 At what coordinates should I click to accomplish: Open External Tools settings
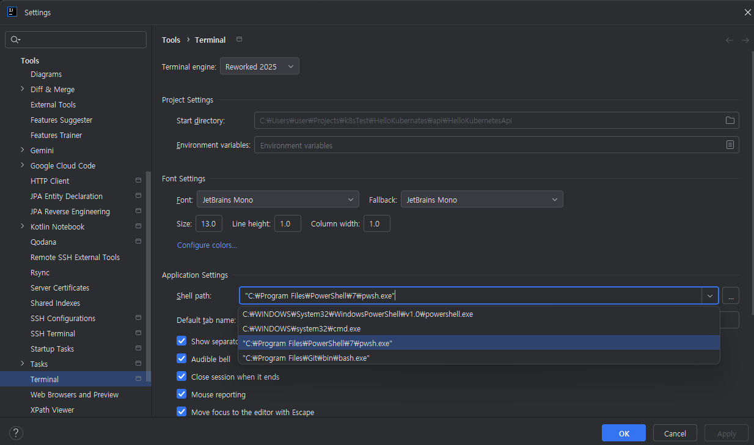(53, 104)
